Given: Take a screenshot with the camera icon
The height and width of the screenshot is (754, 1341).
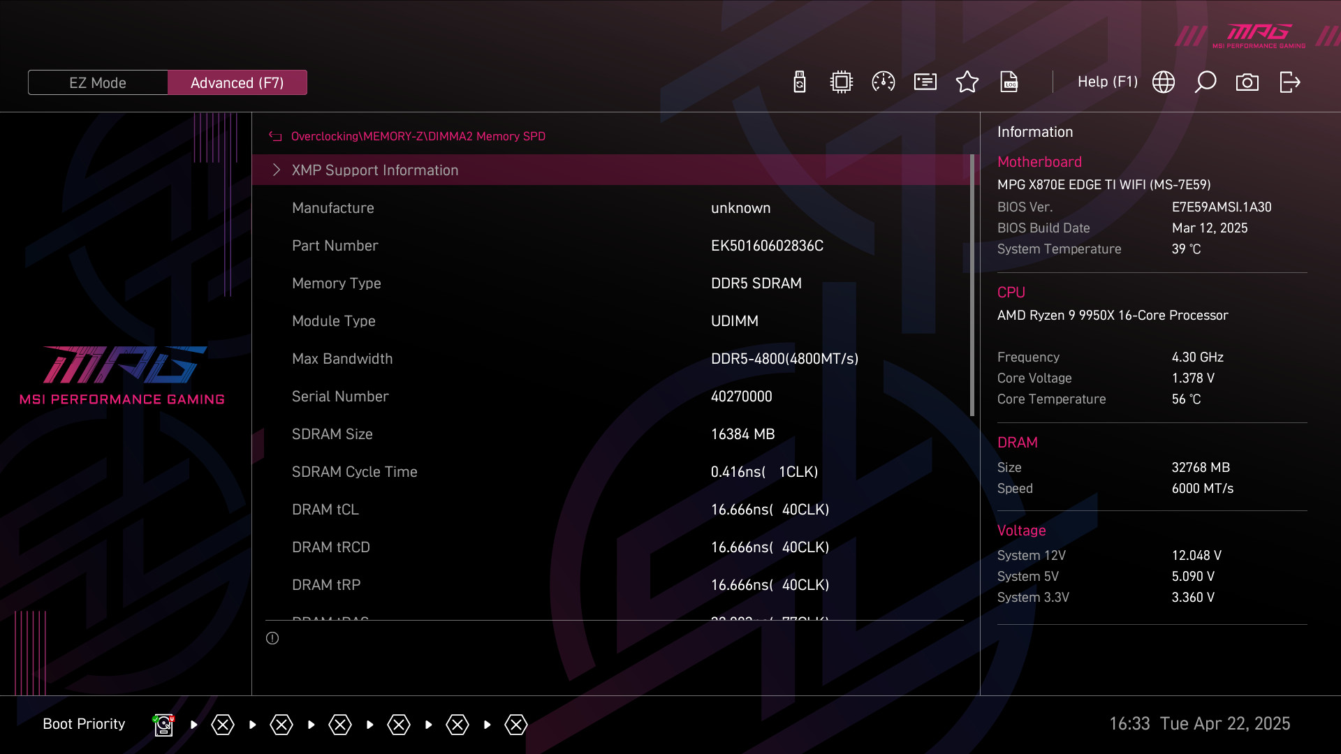Looking at the screenshot, I should (x=1247, y=82).
